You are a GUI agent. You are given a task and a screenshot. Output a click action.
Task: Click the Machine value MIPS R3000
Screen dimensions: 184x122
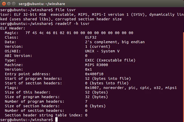tap(97, 65)
